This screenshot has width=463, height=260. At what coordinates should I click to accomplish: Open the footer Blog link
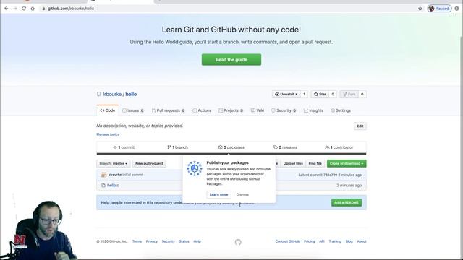[x=349, y=241]
